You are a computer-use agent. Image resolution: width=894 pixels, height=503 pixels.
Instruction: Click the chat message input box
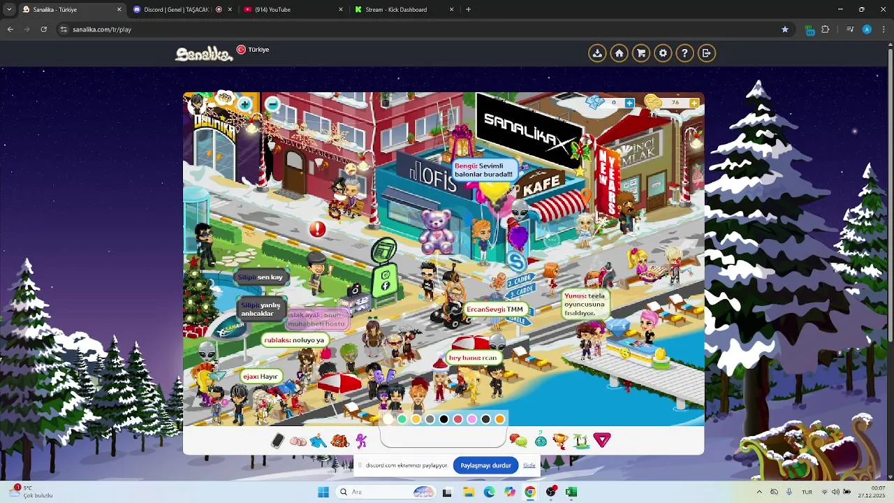(444, 438)
